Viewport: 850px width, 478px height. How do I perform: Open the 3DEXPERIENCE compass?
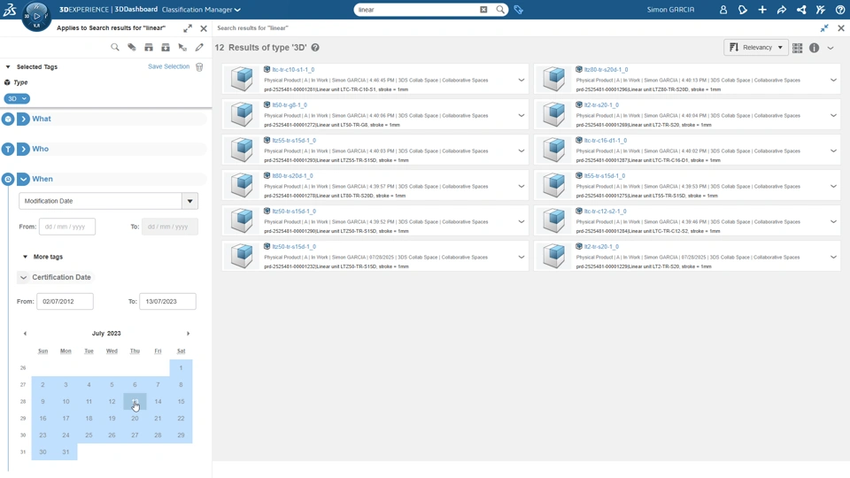(x=36, y=15)
